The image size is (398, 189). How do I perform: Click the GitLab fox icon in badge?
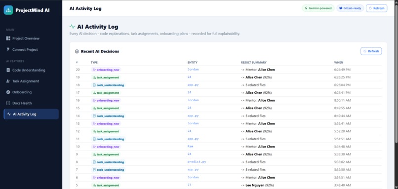pyautogui.click(x=341, y=8)
